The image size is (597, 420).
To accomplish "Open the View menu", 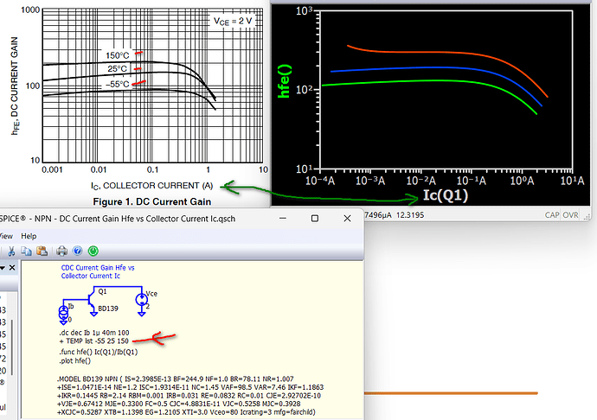I will tap(5, 235).
